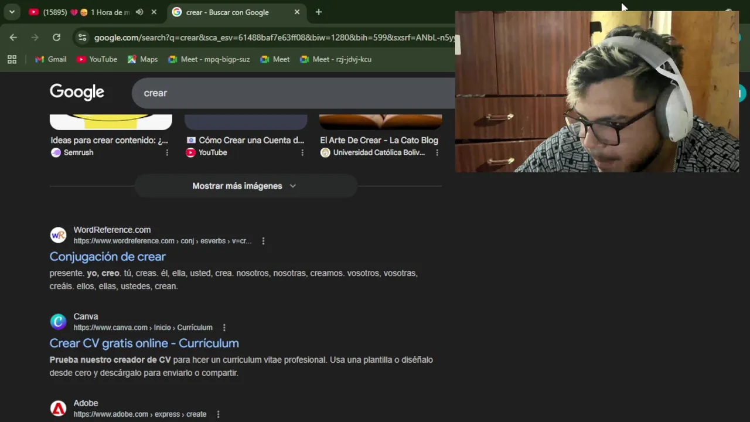750x422 pixels.
Task: Go forward to the next page
Action: click(35, 38)
